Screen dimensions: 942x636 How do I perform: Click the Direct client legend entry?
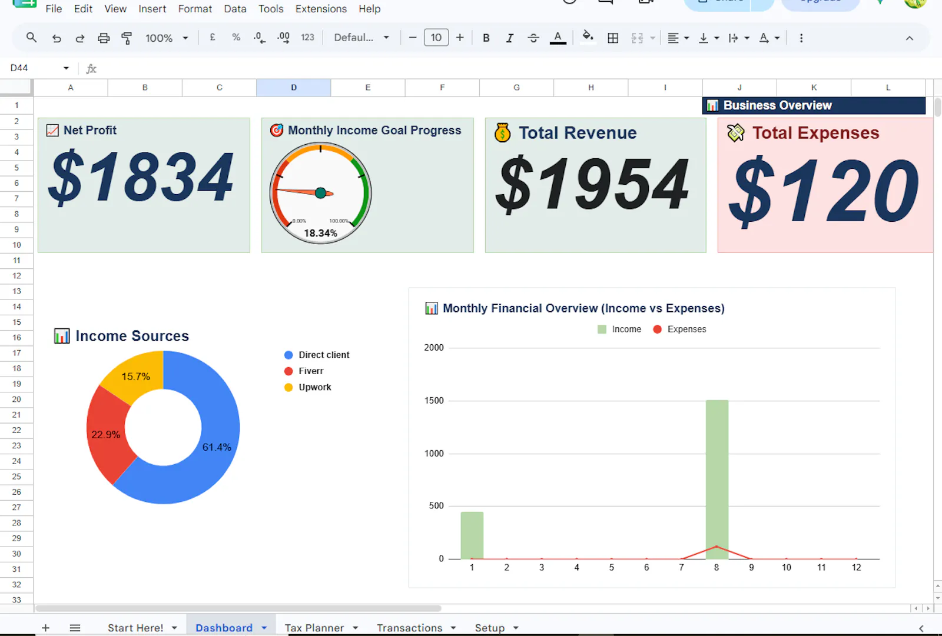click(317, 355)
